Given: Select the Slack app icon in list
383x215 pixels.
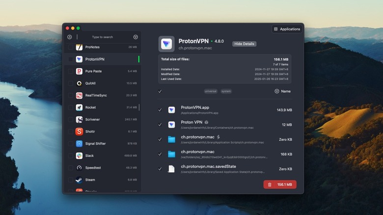Looking at the screenshot, I should 79,156.
